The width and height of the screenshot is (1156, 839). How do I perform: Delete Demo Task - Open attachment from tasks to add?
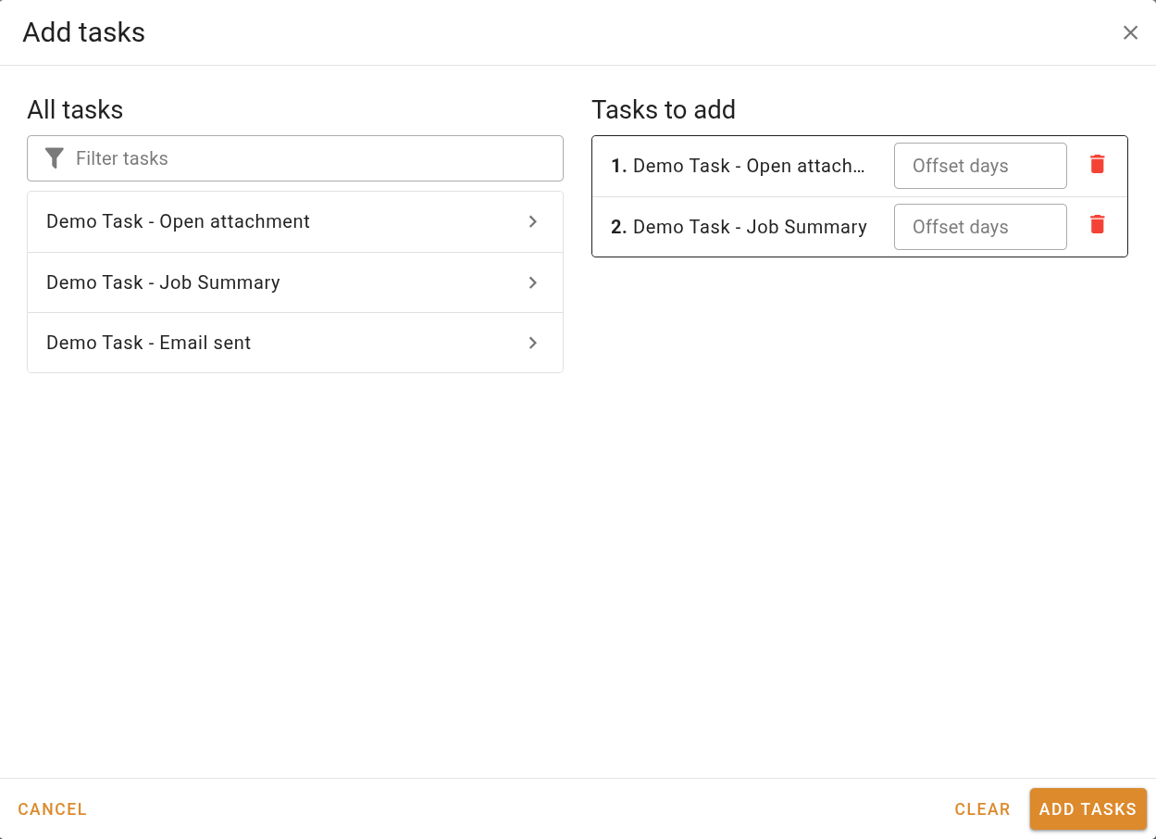(1098, 165)
